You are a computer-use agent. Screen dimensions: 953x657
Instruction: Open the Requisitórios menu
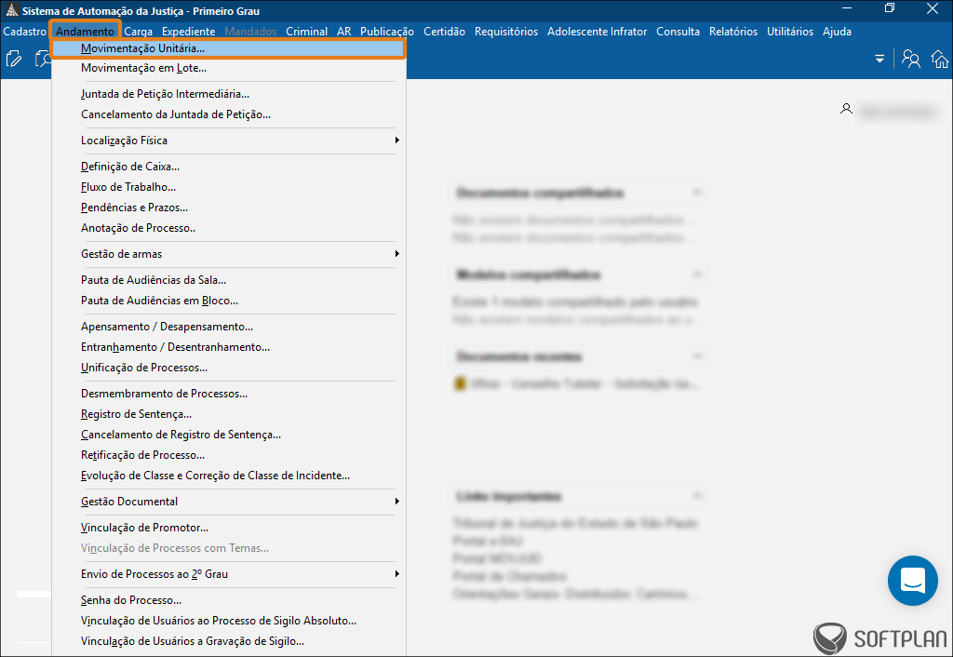point(506,31)
